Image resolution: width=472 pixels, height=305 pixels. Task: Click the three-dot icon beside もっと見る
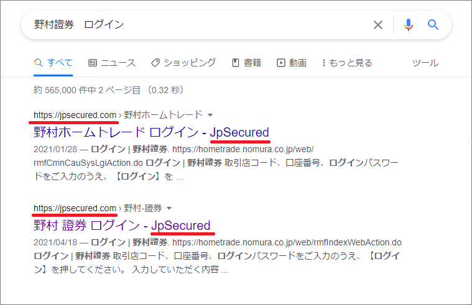pyautogui.click(x=323, y=63)
